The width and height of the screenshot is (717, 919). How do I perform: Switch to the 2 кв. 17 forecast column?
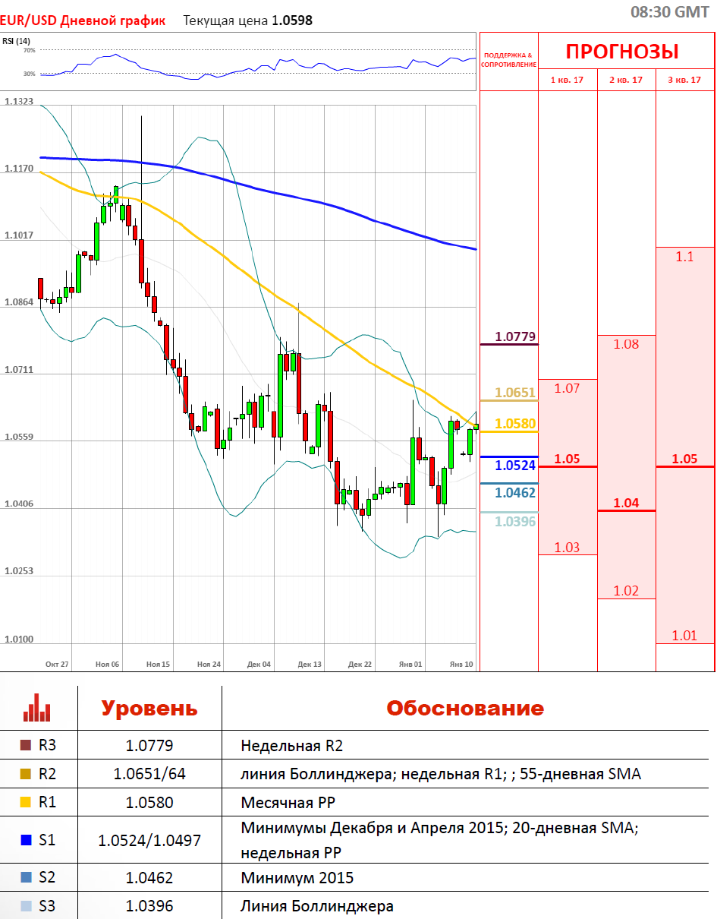click(x=626, y=80)
